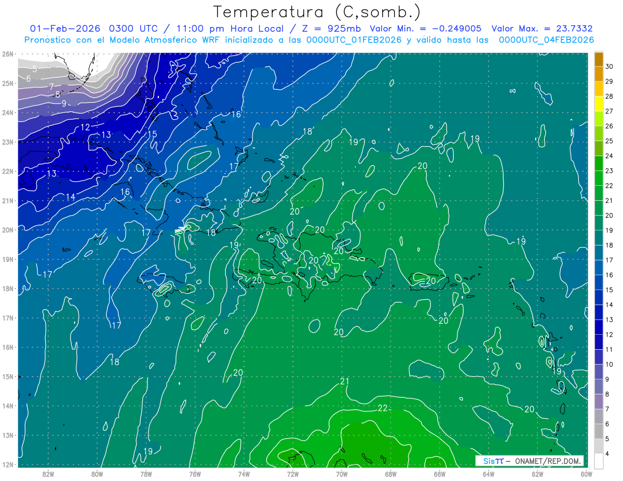Click the '72W' longitude label
The image size is (623, 481).
tap(292, 474)
